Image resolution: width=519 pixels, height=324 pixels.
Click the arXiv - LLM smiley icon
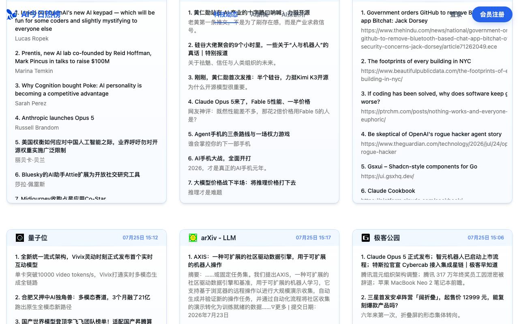[x=193, y=238]
